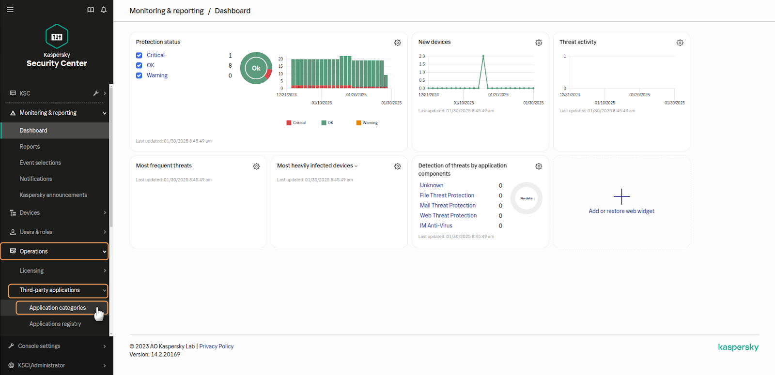Click the red Critical legend swatch

289,123
